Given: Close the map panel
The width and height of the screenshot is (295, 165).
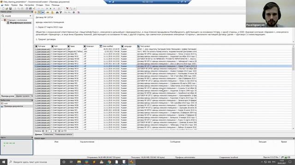Looking at the screenshot, I should (x=32, y=137).
